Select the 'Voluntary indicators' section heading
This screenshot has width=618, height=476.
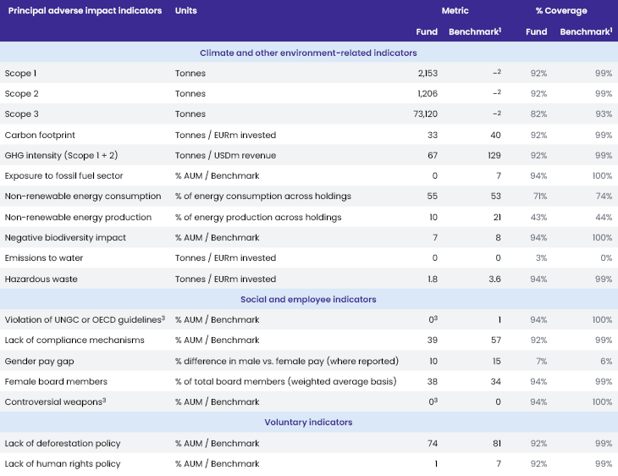(x=308, y=422)
